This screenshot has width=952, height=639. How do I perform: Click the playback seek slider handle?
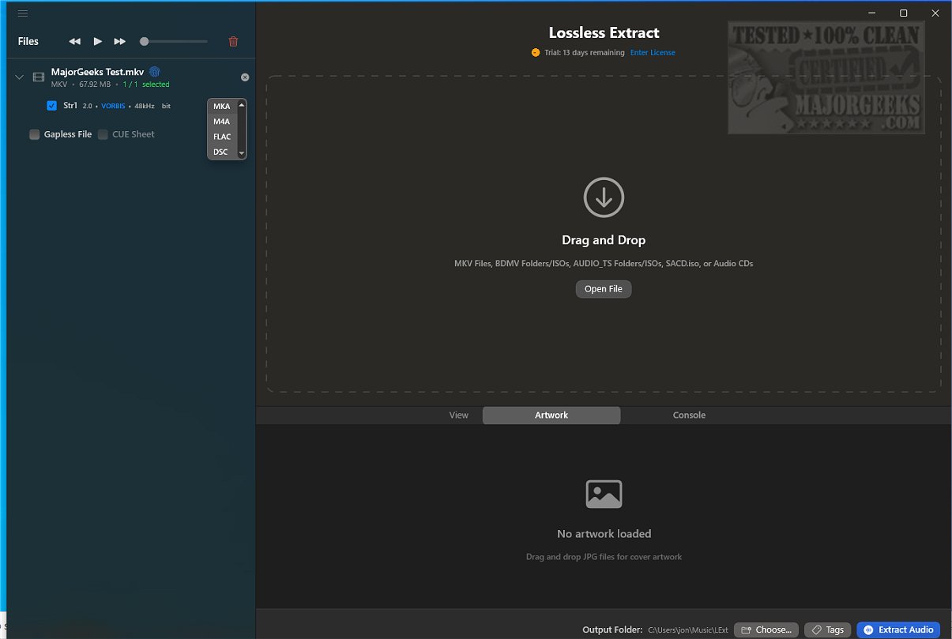pyautogui.click(x=145, y=41)
